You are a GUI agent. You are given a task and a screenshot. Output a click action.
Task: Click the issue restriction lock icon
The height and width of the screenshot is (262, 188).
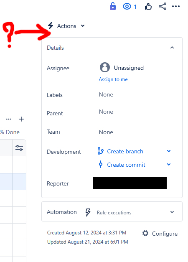click(113, 6)
